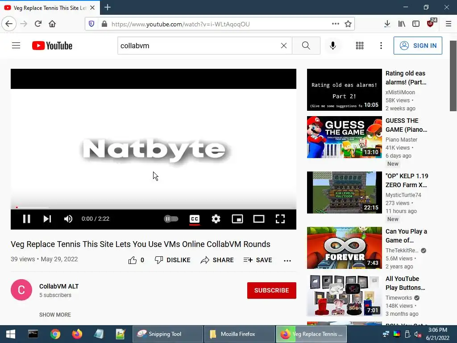Click the page vertical scrollbar
The width and height of the screenshot is (457, 343).
[453, 76]
